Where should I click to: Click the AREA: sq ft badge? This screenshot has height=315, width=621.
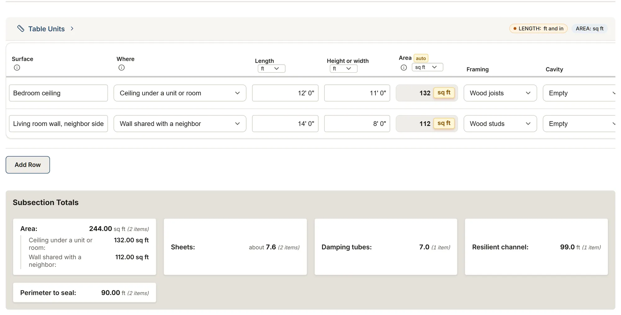click(x=590, y=29)
